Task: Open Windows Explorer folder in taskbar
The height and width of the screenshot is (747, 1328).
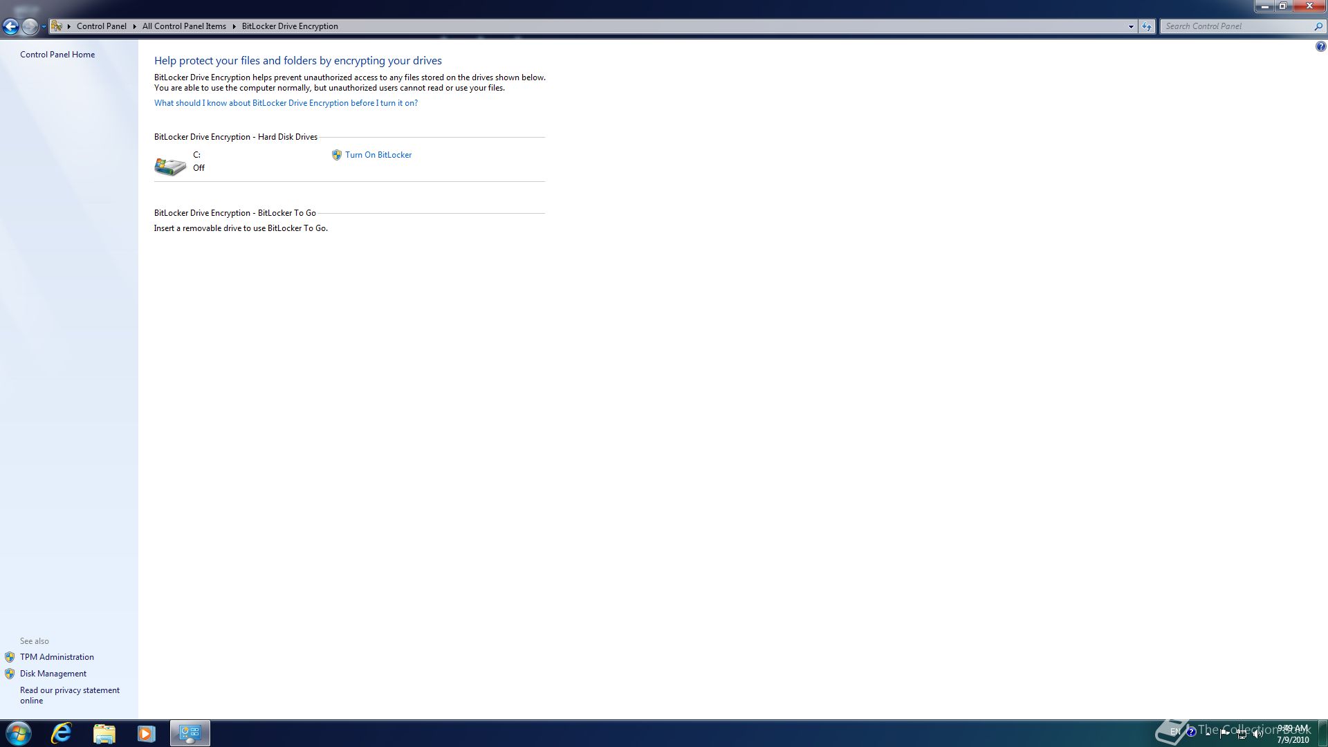Action: 104,733
